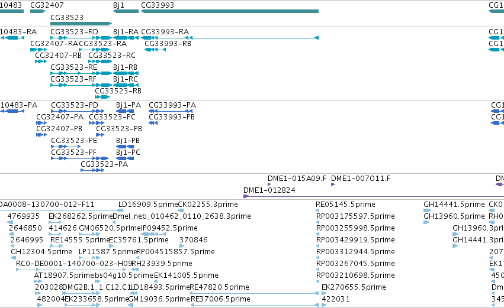Open the Dmel_neb_010462_0110_2638.3prime label
This screenshot has width=504, height=308.
[182, 216]
